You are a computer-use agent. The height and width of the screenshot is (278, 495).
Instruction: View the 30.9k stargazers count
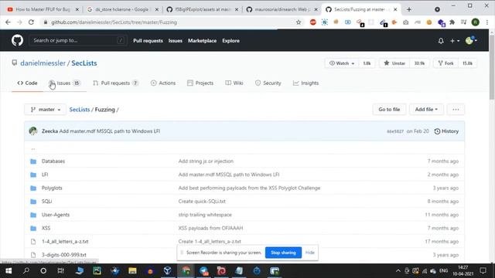pyautogui.click(x=419, y=63)
